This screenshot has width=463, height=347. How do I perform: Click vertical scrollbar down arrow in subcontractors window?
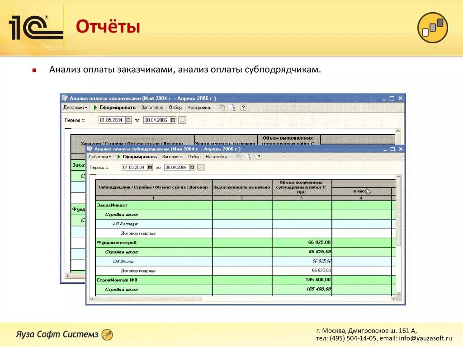point(398,294)
